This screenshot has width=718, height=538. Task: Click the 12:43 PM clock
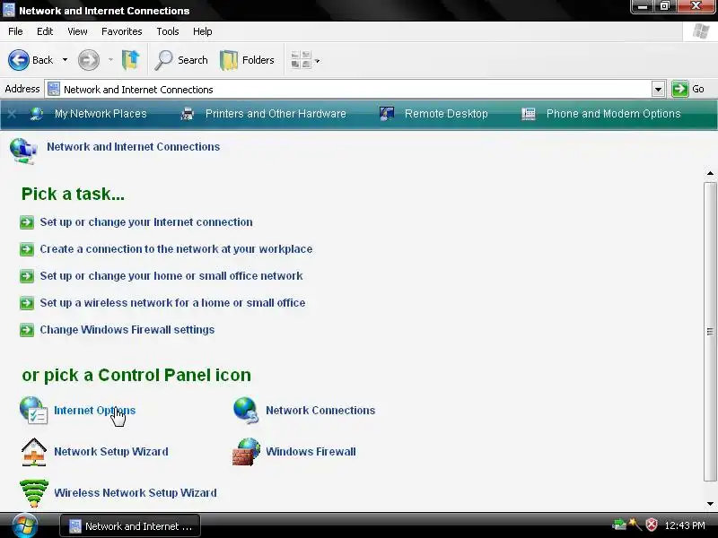[x=685, y=525]
